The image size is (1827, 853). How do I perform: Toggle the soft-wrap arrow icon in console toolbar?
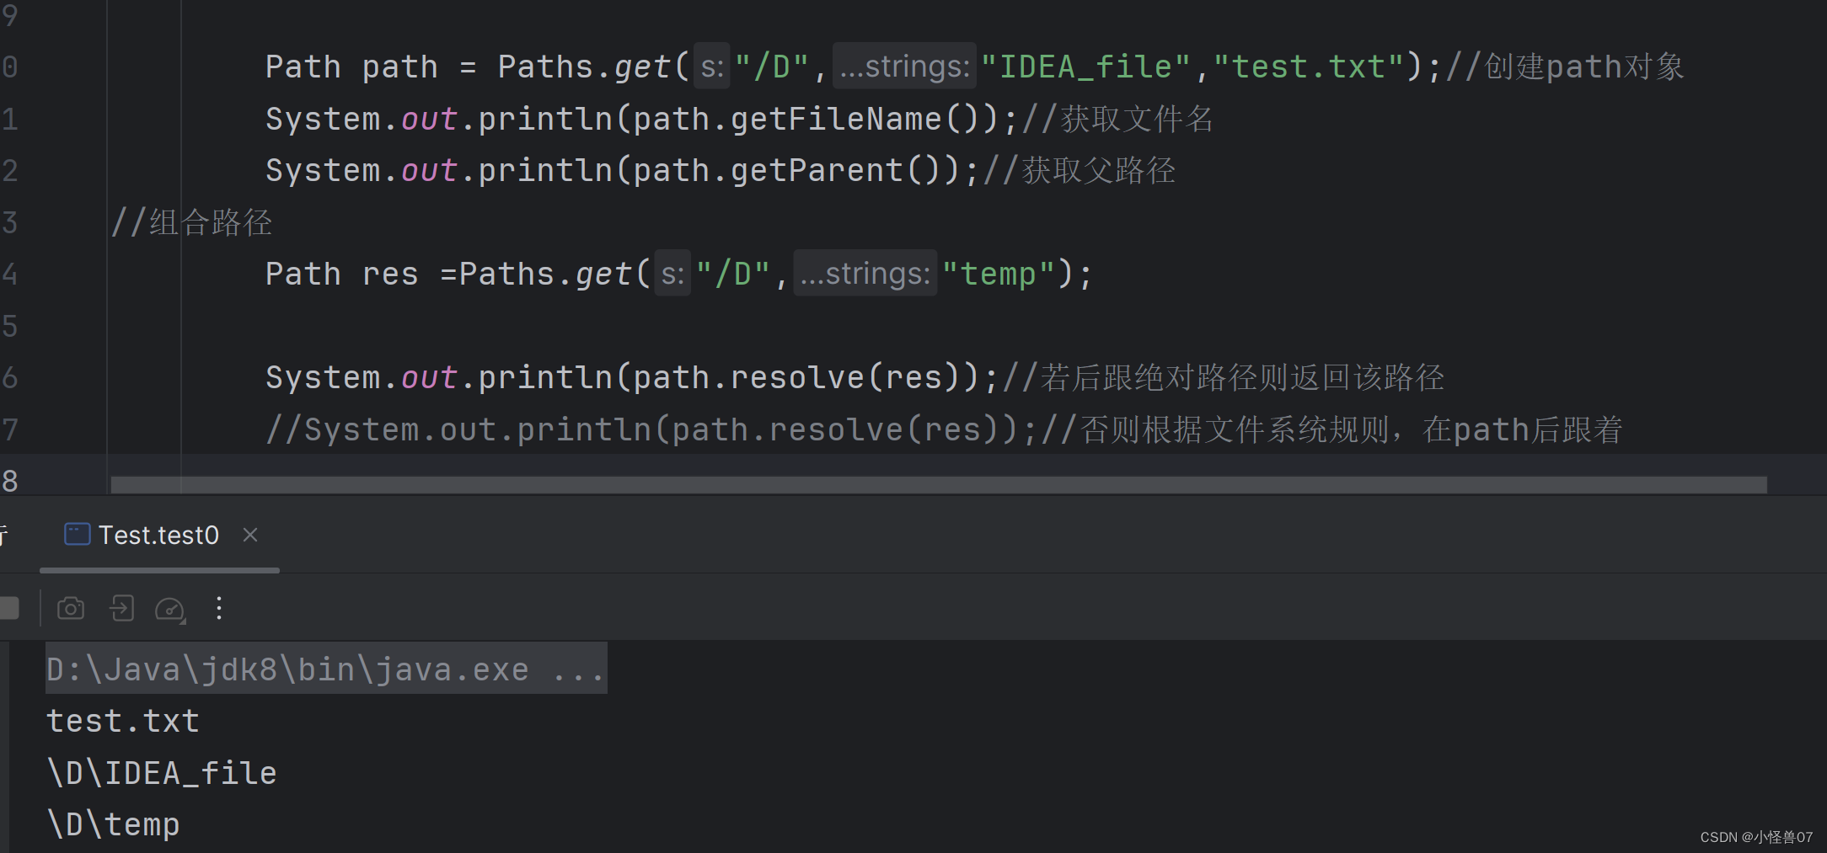point(121,608)
